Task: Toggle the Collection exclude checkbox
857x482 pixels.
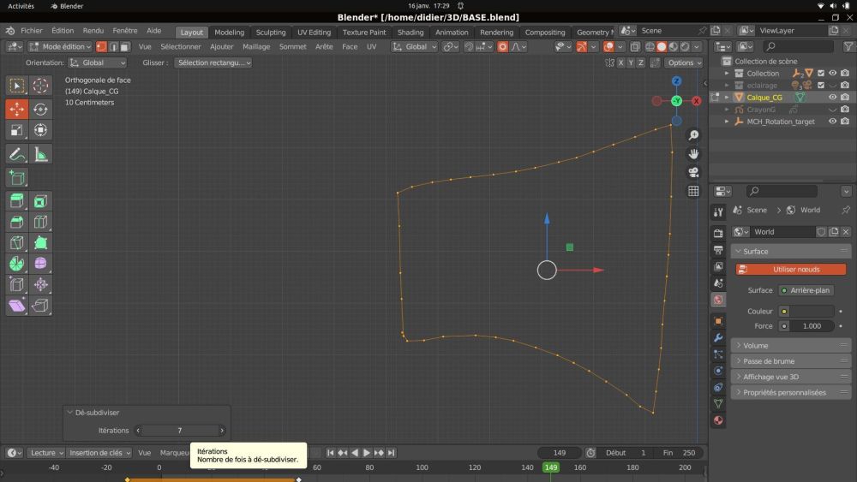Action: [x=821, y=73]
